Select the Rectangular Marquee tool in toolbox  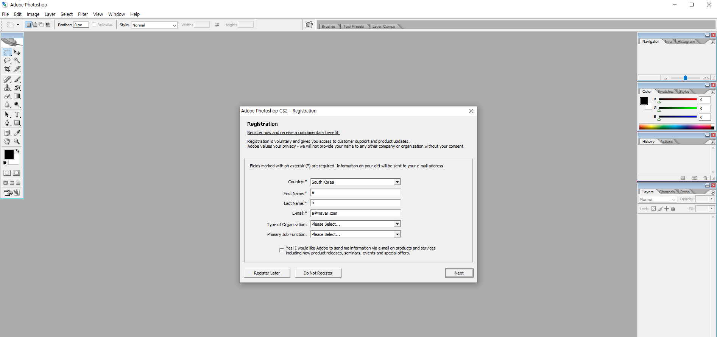click(x=7, y=53)
